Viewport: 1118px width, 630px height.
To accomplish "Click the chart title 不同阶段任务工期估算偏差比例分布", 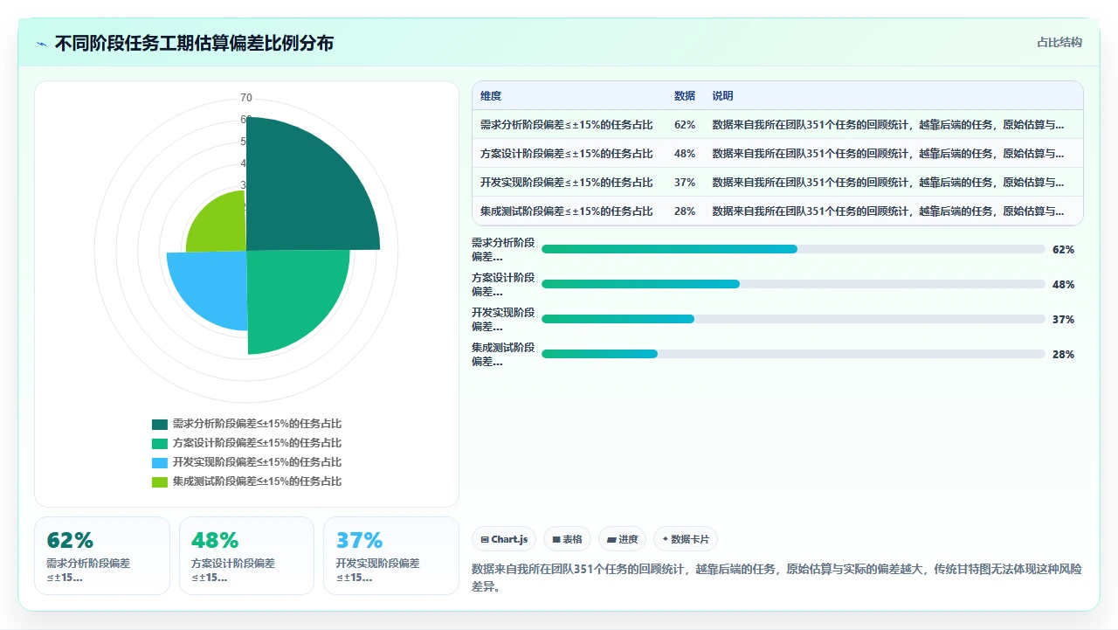I will (x=194, y=44).
